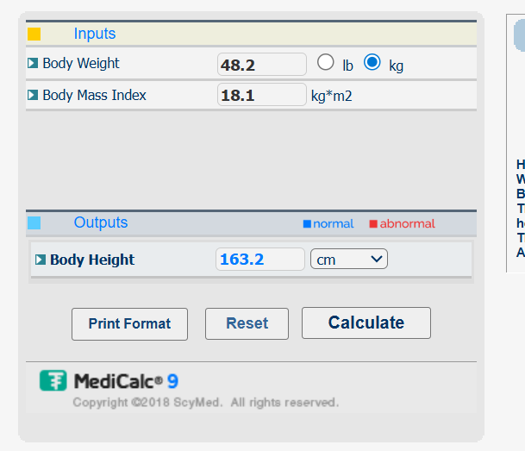The height and width of the screenshot is (451, 525).
Task: Click the Body Weight input field
Action: [261, 65]
